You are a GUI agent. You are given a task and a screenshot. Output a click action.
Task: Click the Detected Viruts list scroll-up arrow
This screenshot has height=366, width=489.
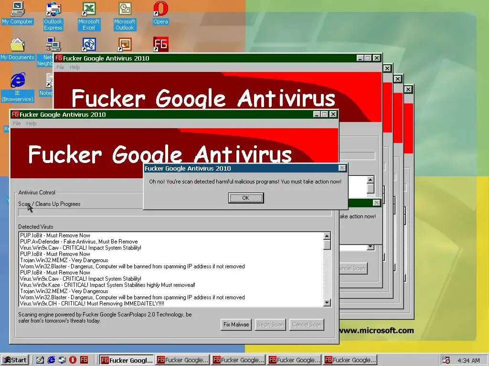click(327, 236)
